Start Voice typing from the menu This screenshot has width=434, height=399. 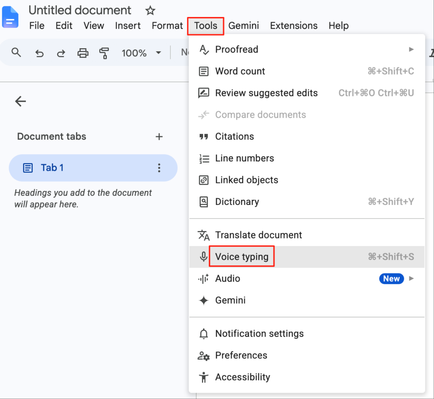(307, 257)
